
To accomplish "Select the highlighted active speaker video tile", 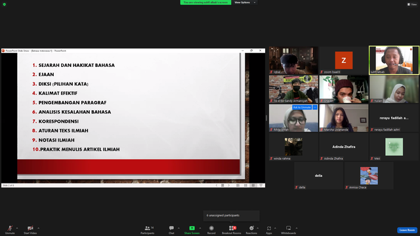I will tap(394, 60).
